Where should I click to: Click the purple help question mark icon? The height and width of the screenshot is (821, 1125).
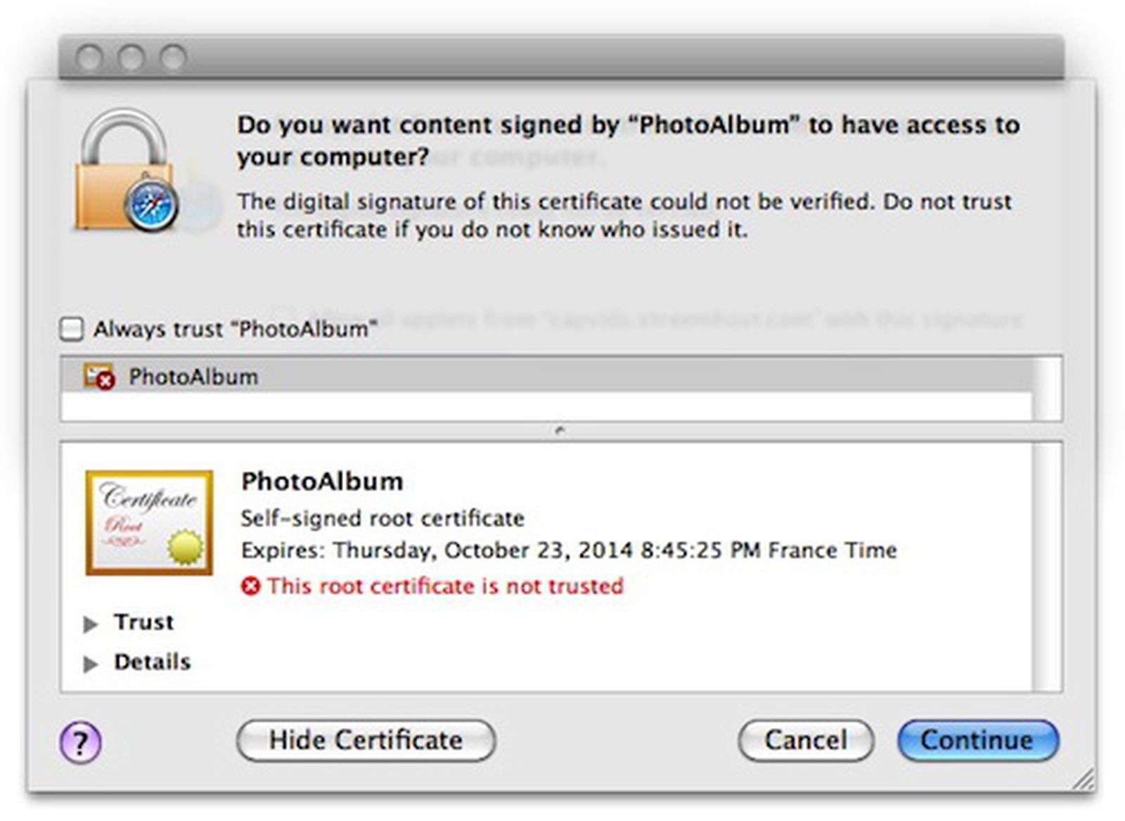coord(80,742)
